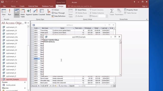Click the No Filter button
The image size is (163, 91).
pos(63,86)
